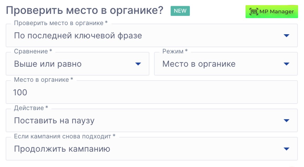Viewport: 304px width, 167px height.
Task: Click the green NEW badge
Action: pyautogui.click(x=180, y=11)
